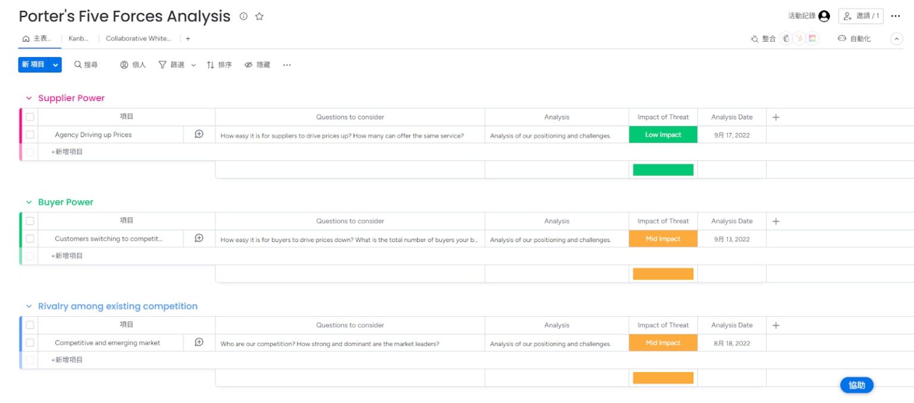
Task: Check the Agency Driving up Prices row checkbox
Action: tap(30, 134)
